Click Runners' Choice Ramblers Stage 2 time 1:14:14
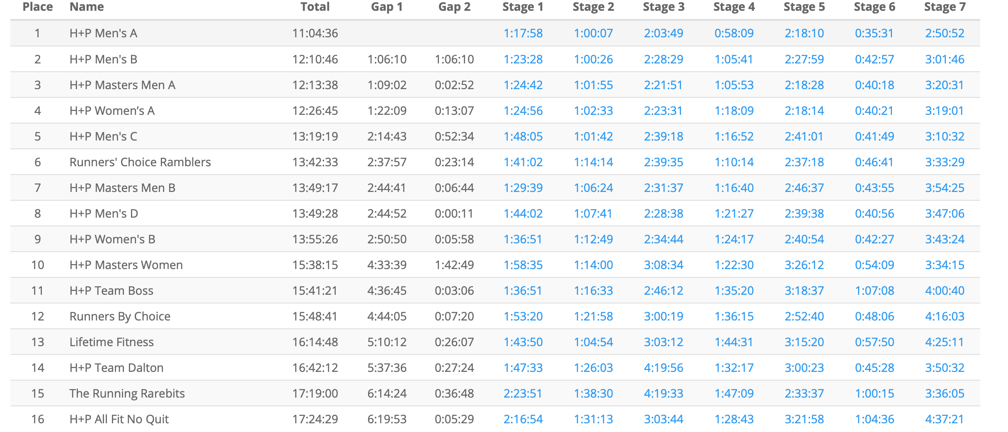The height and width of the screenshot is (432, 1008). [x=593, y=162]
